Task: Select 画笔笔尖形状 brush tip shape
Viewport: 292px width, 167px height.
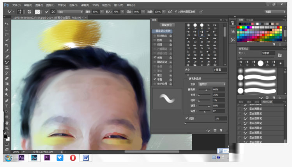Action: [x=163, y=31]
